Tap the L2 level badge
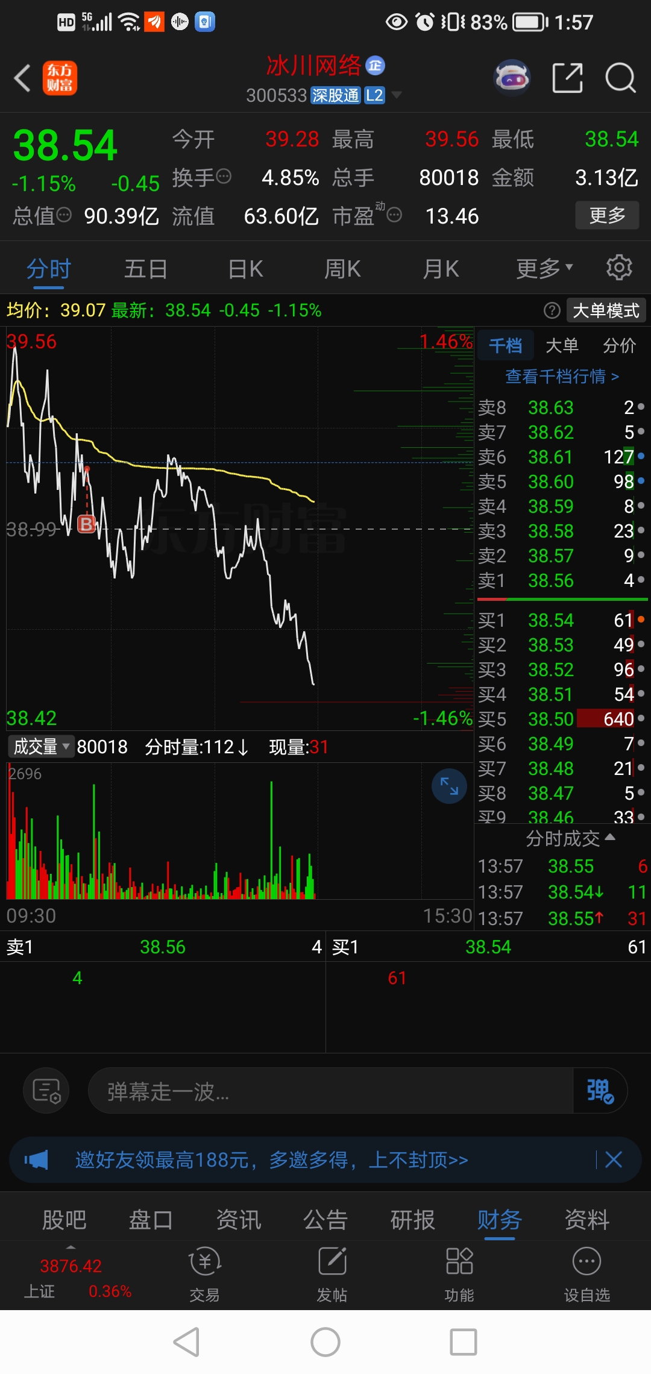 coord(374,95)
